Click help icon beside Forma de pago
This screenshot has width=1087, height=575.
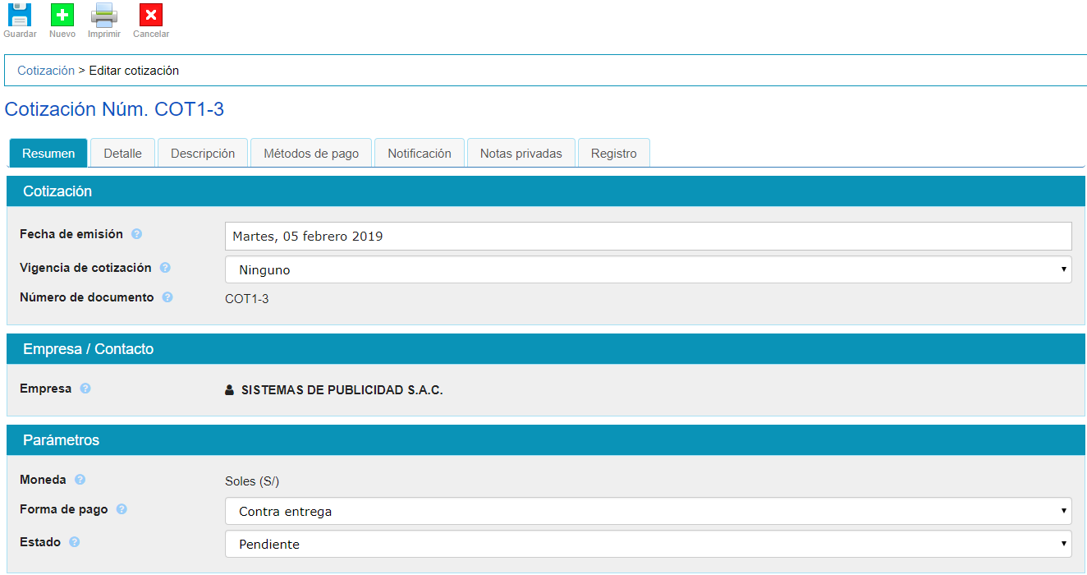[122, 509]
